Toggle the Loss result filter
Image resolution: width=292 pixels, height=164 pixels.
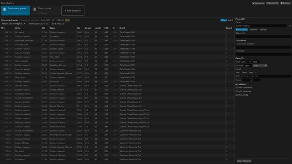[251, 72]
